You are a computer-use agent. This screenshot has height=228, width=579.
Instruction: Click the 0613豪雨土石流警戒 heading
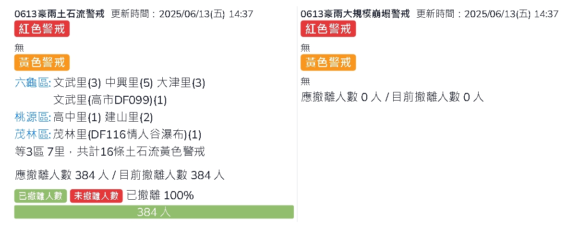(60, 14)
